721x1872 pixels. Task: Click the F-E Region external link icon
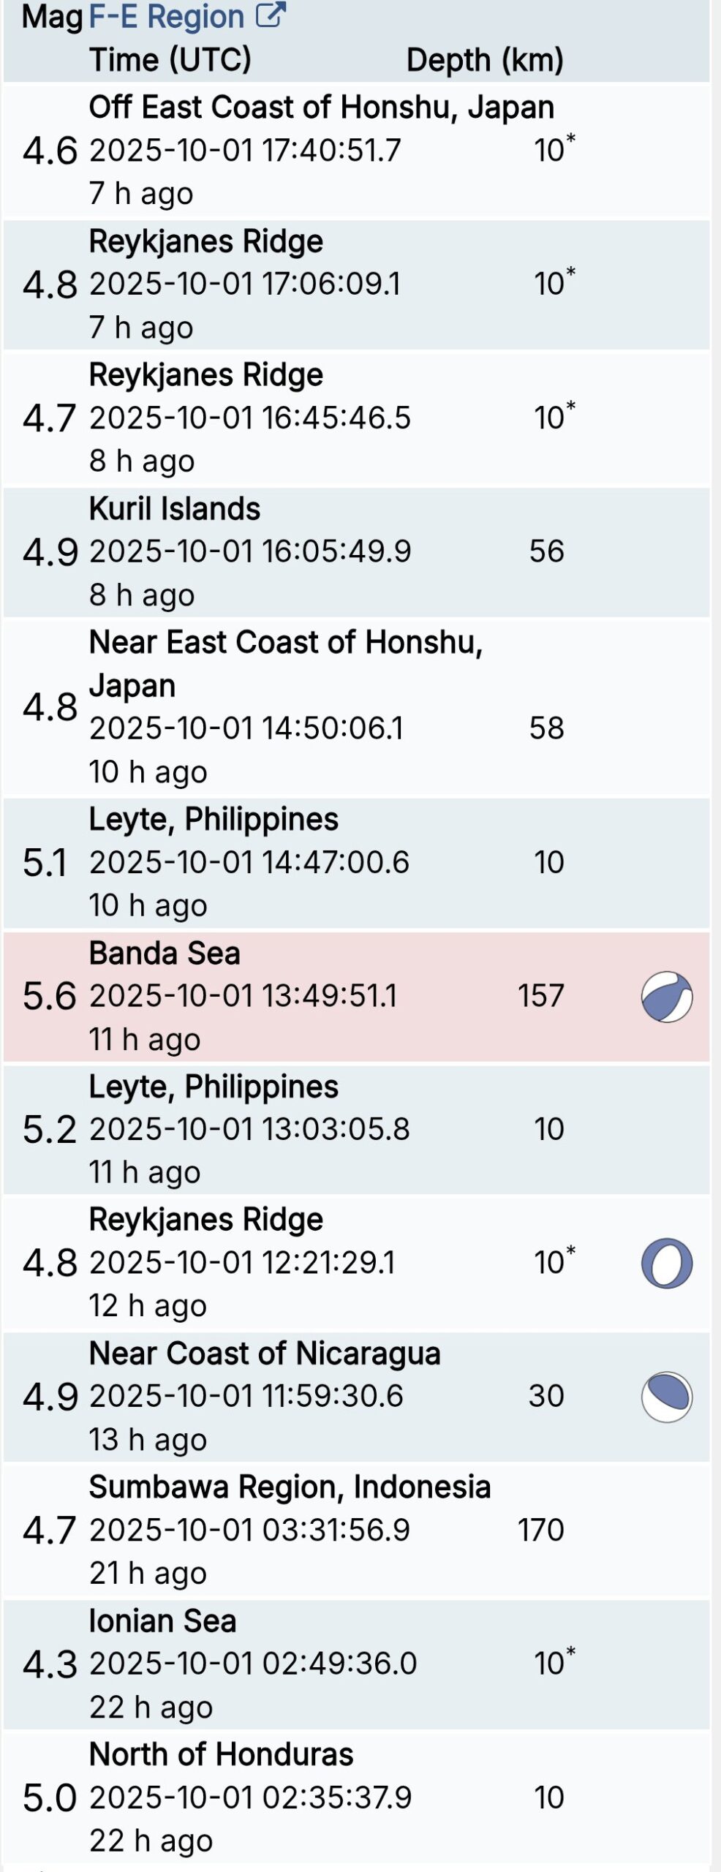click(270, 16)
